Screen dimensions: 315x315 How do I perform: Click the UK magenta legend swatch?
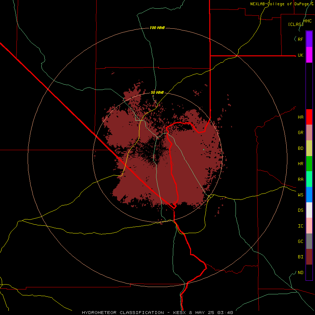[x=309, y=55]
